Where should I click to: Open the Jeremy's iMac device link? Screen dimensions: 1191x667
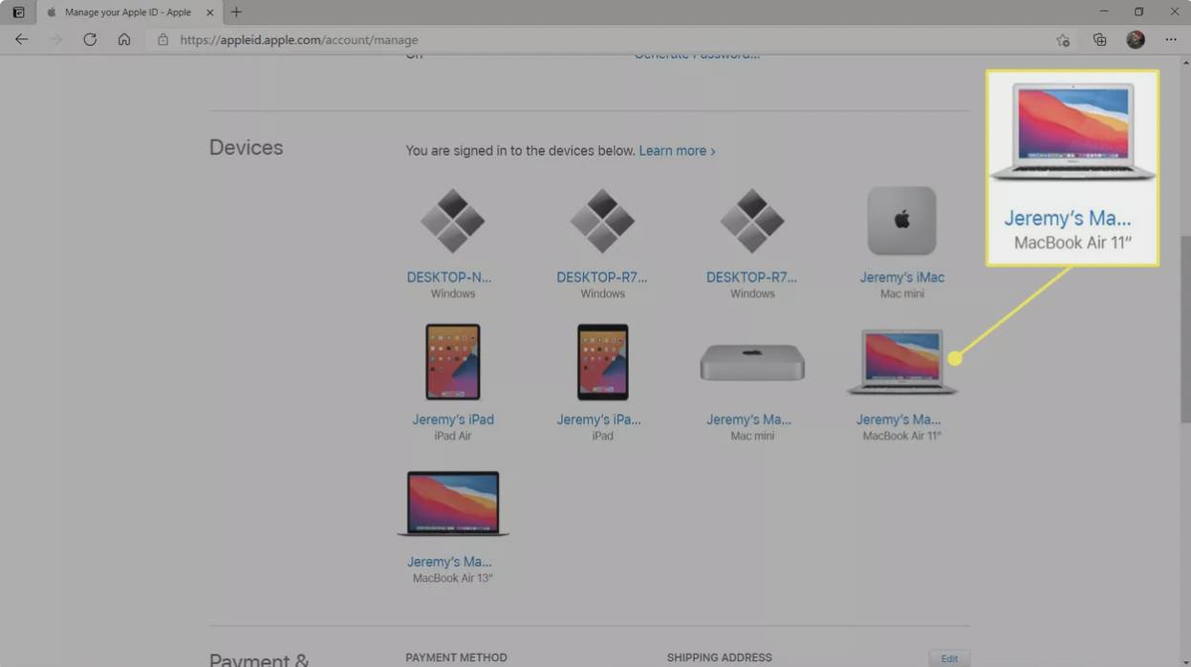901,277
